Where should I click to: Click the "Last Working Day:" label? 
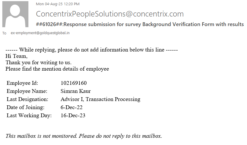29,115
